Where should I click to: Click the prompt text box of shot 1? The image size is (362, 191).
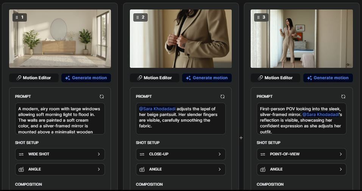pos(60,119)
